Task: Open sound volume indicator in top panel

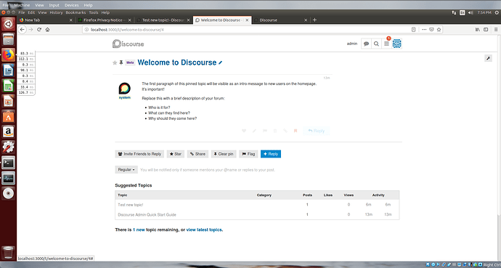Action: (471, 12)
